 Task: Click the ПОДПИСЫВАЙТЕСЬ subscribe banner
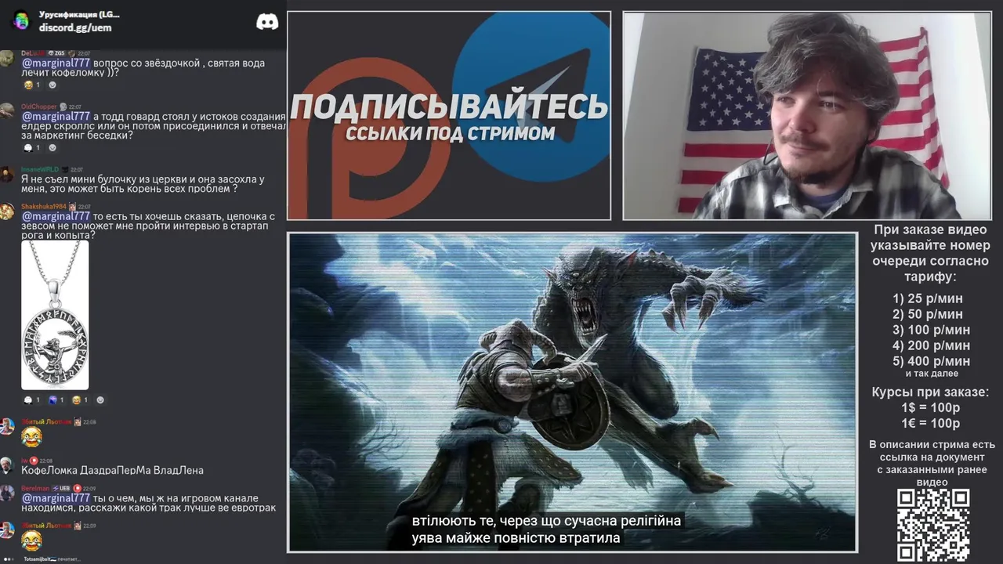pos(449,115)
